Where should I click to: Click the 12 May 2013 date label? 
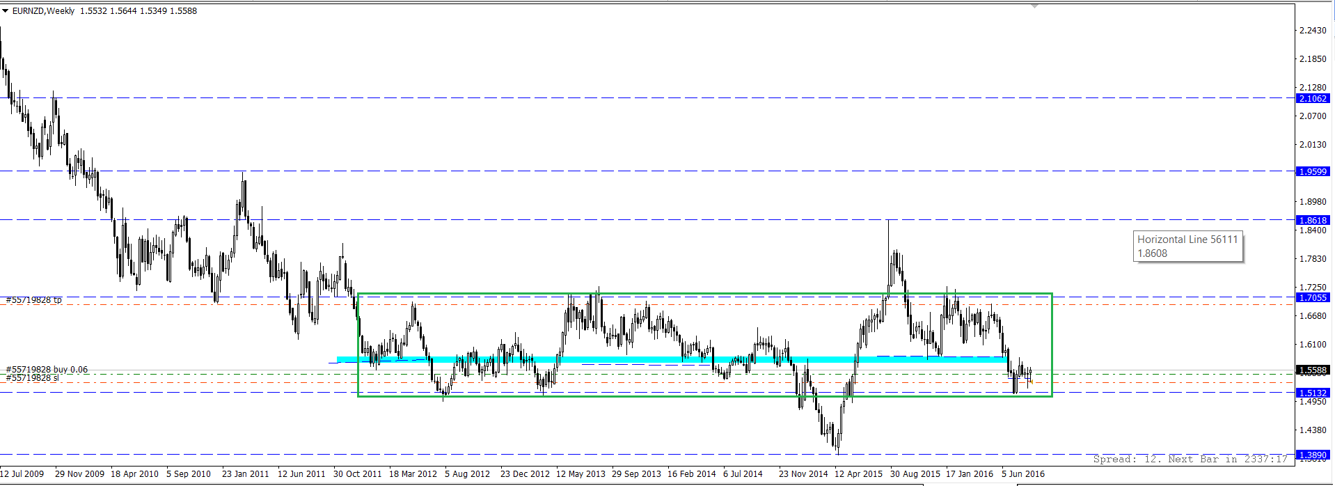pos(581,474)
